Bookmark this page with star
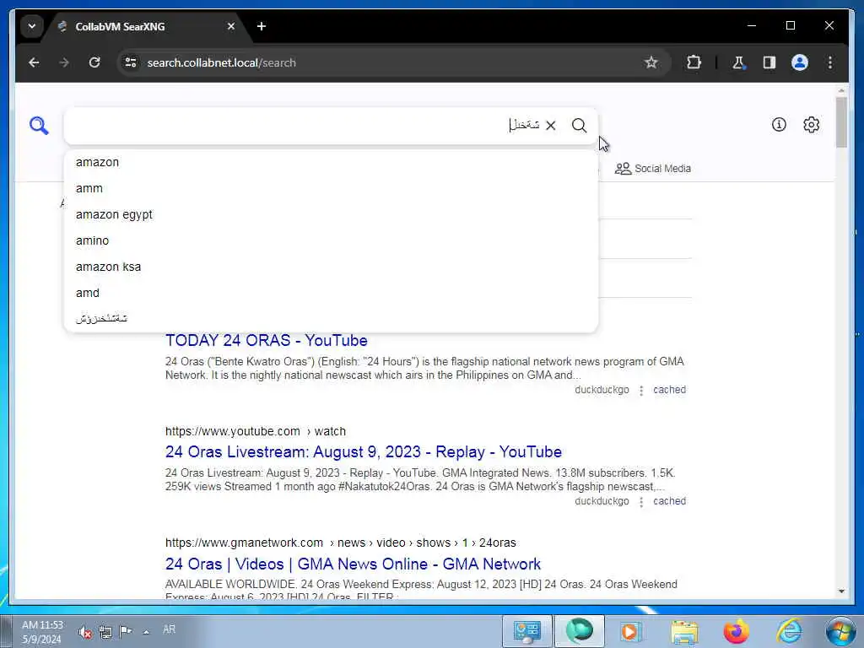This screenshot has height=648, width=864. pos(651,62)
